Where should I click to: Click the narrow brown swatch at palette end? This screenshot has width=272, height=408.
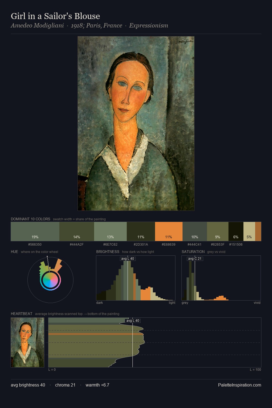(x=258, y=231)
